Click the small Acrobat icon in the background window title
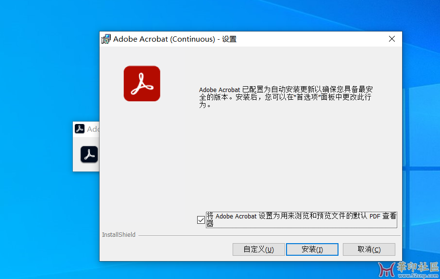The width and height of the screenshot is (440, 279). point(80,129)
